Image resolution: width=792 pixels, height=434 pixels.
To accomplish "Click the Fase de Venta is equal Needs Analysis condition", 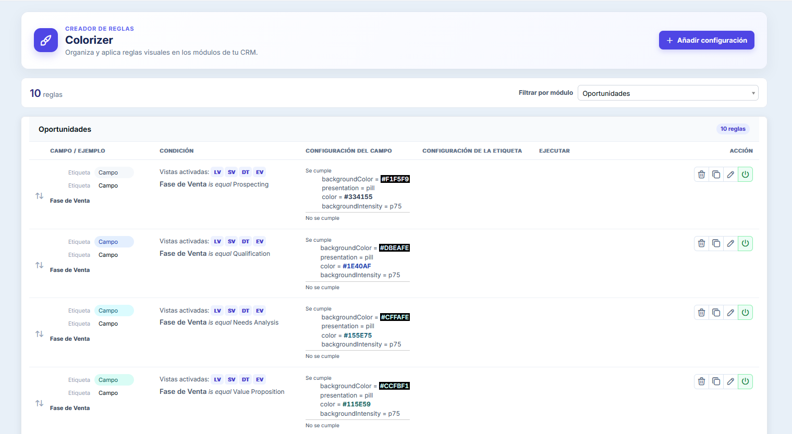I will [x=219, y=323].
